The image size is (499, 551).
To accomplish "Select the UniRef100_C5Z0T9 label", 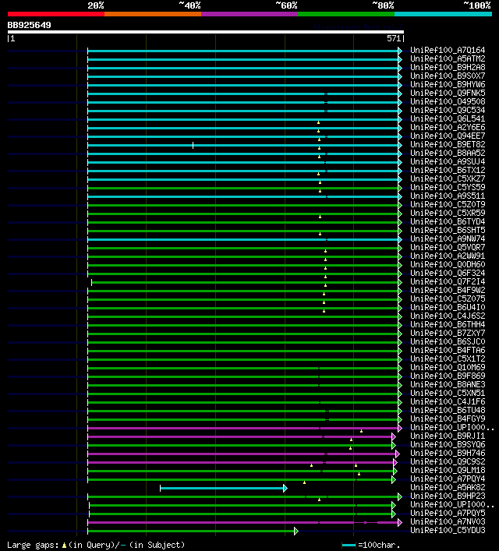I will coord(448,204).
